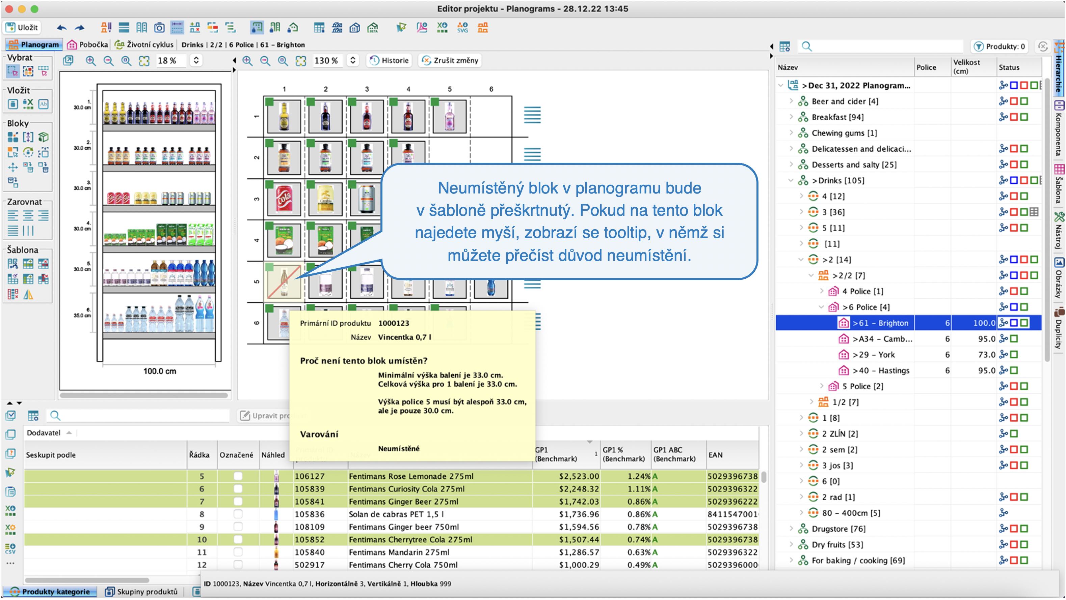Screen dimensions: 1066x600
Task: Clear the hierarchy search filter icon
Action: click(x=1043, y=46)
